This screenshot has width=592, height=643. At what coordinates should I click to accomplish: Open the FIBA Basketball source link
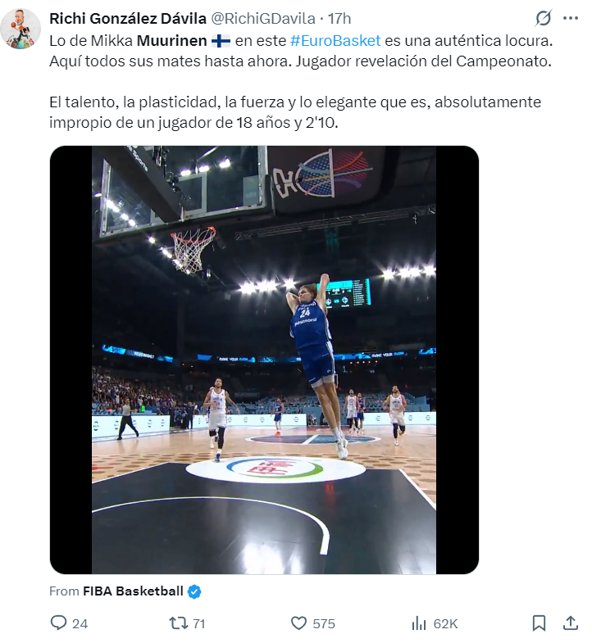pos(133,591)
